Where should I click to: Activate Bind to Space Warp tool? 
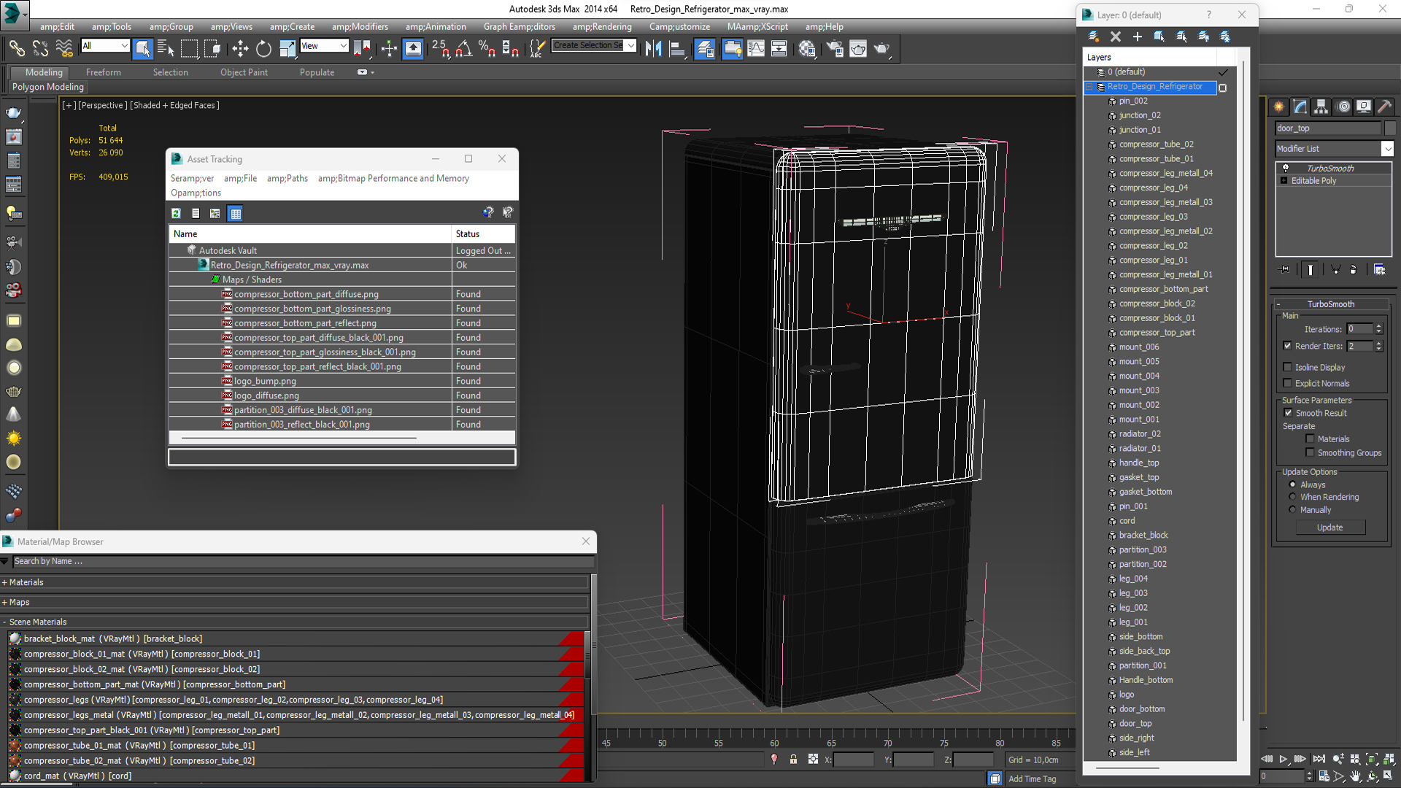(x=64, y=49)
